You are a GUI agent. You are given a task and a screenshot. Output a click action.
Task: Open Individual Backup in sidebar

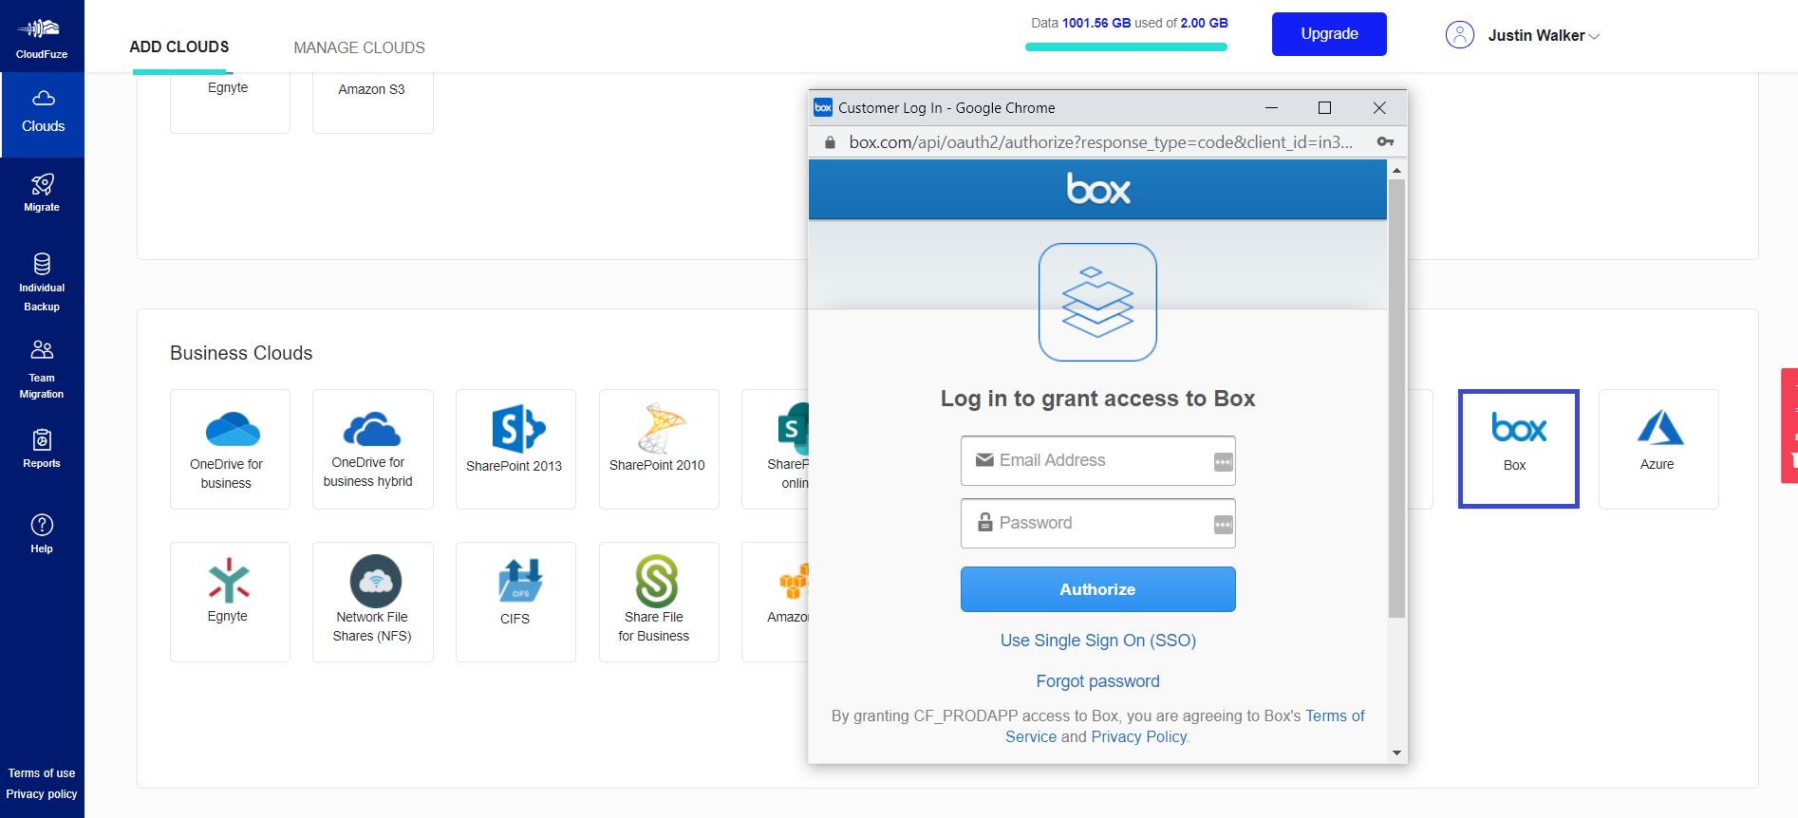42,283
